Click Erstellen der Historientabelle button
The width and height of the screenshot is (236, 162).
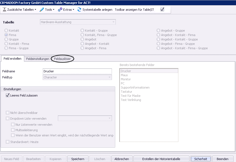[161, 159]
